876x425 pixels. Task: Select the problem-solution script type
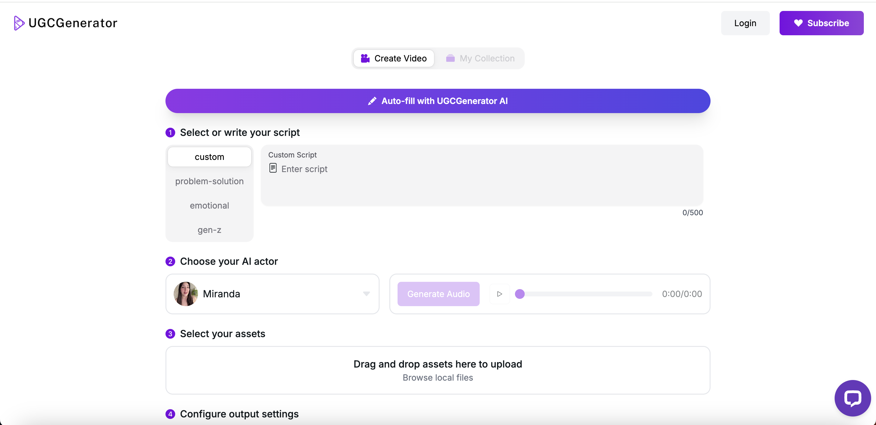point(210,181)
